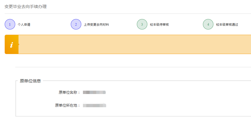Viewport: 251px width, 121px height.
Task: Click the 原单位所在地 field label
Action: pyautogui.click(x=67, y=105)
